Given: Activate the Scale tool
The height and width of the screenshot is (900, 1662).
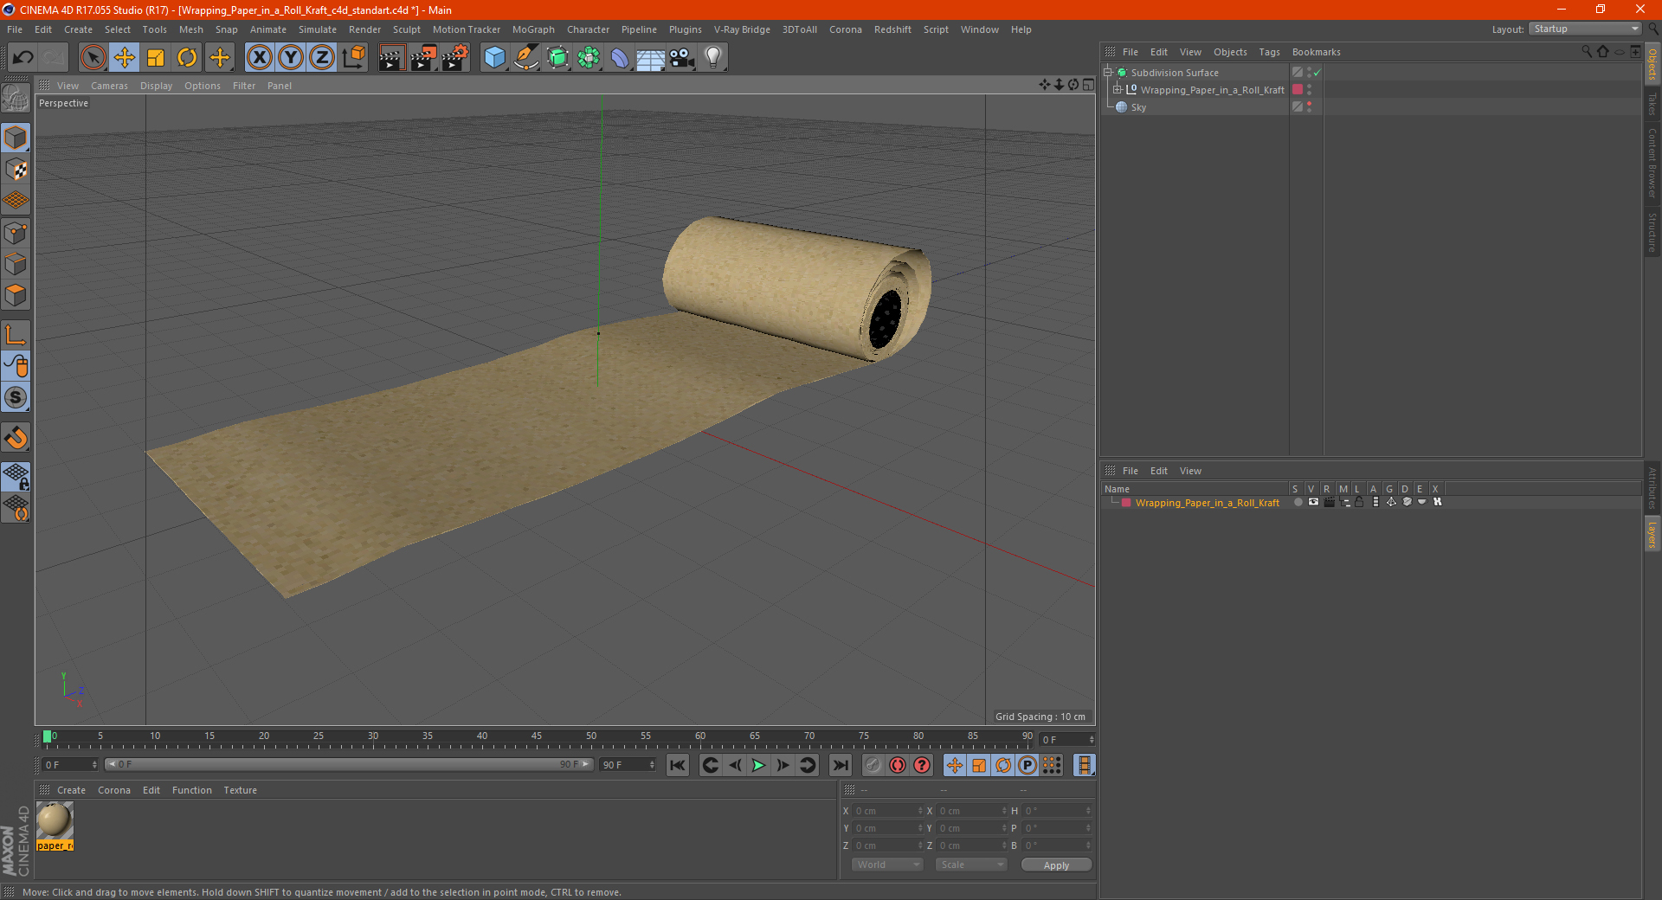Looking at the screenshot, I should click(x=156, y=58).
